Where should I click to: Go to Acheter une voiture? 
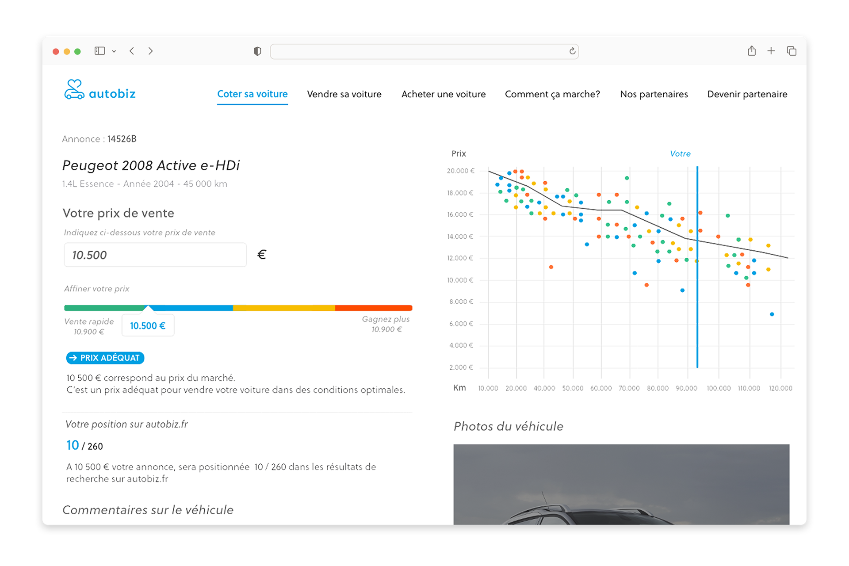coord(443,94)
